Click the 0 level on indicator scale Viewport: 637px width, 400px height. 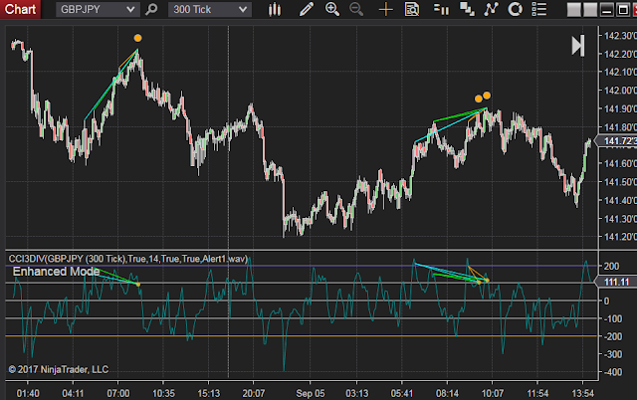[606, 300]
